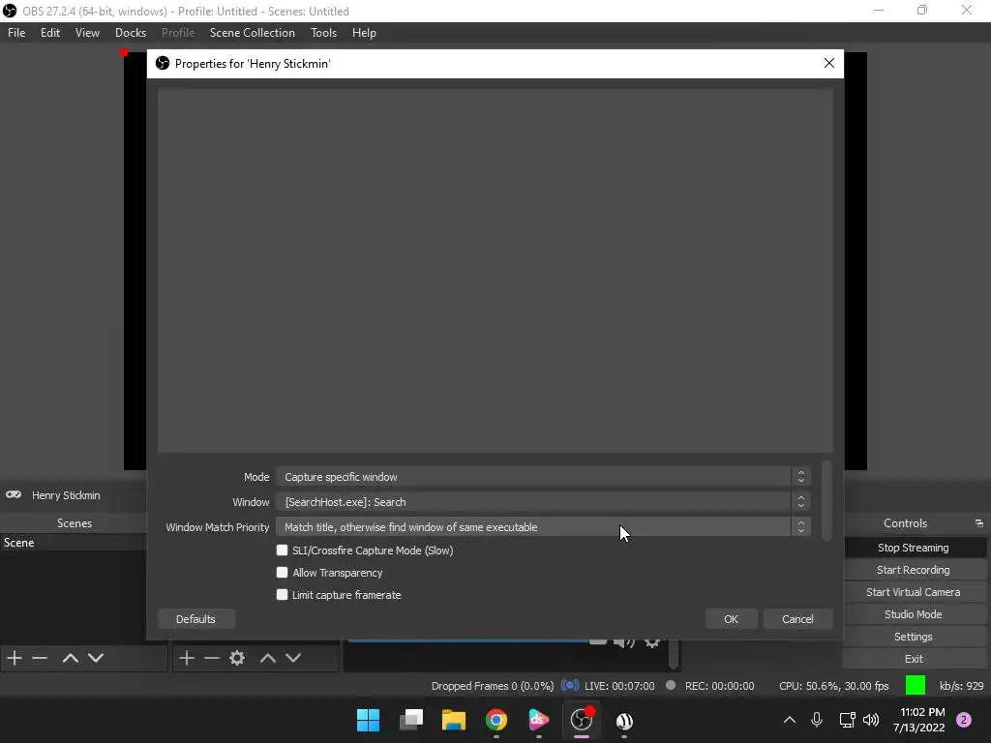Open the Scene Collection menu
The height and width of the screenshot is (743, 991).
point(253,33)
